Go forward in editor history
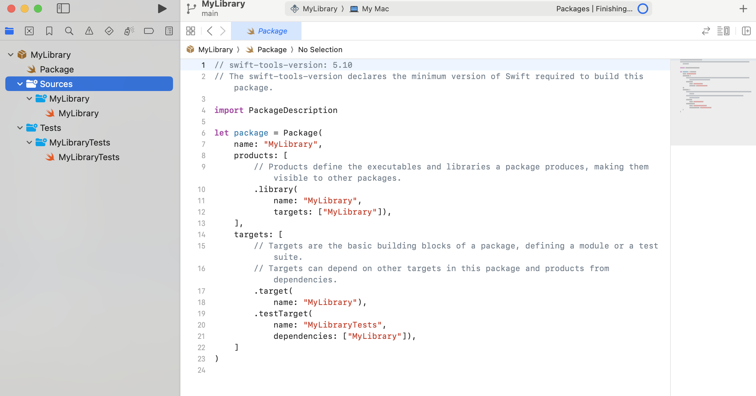This screenshot has width=756, height=396. click(223, 31)
